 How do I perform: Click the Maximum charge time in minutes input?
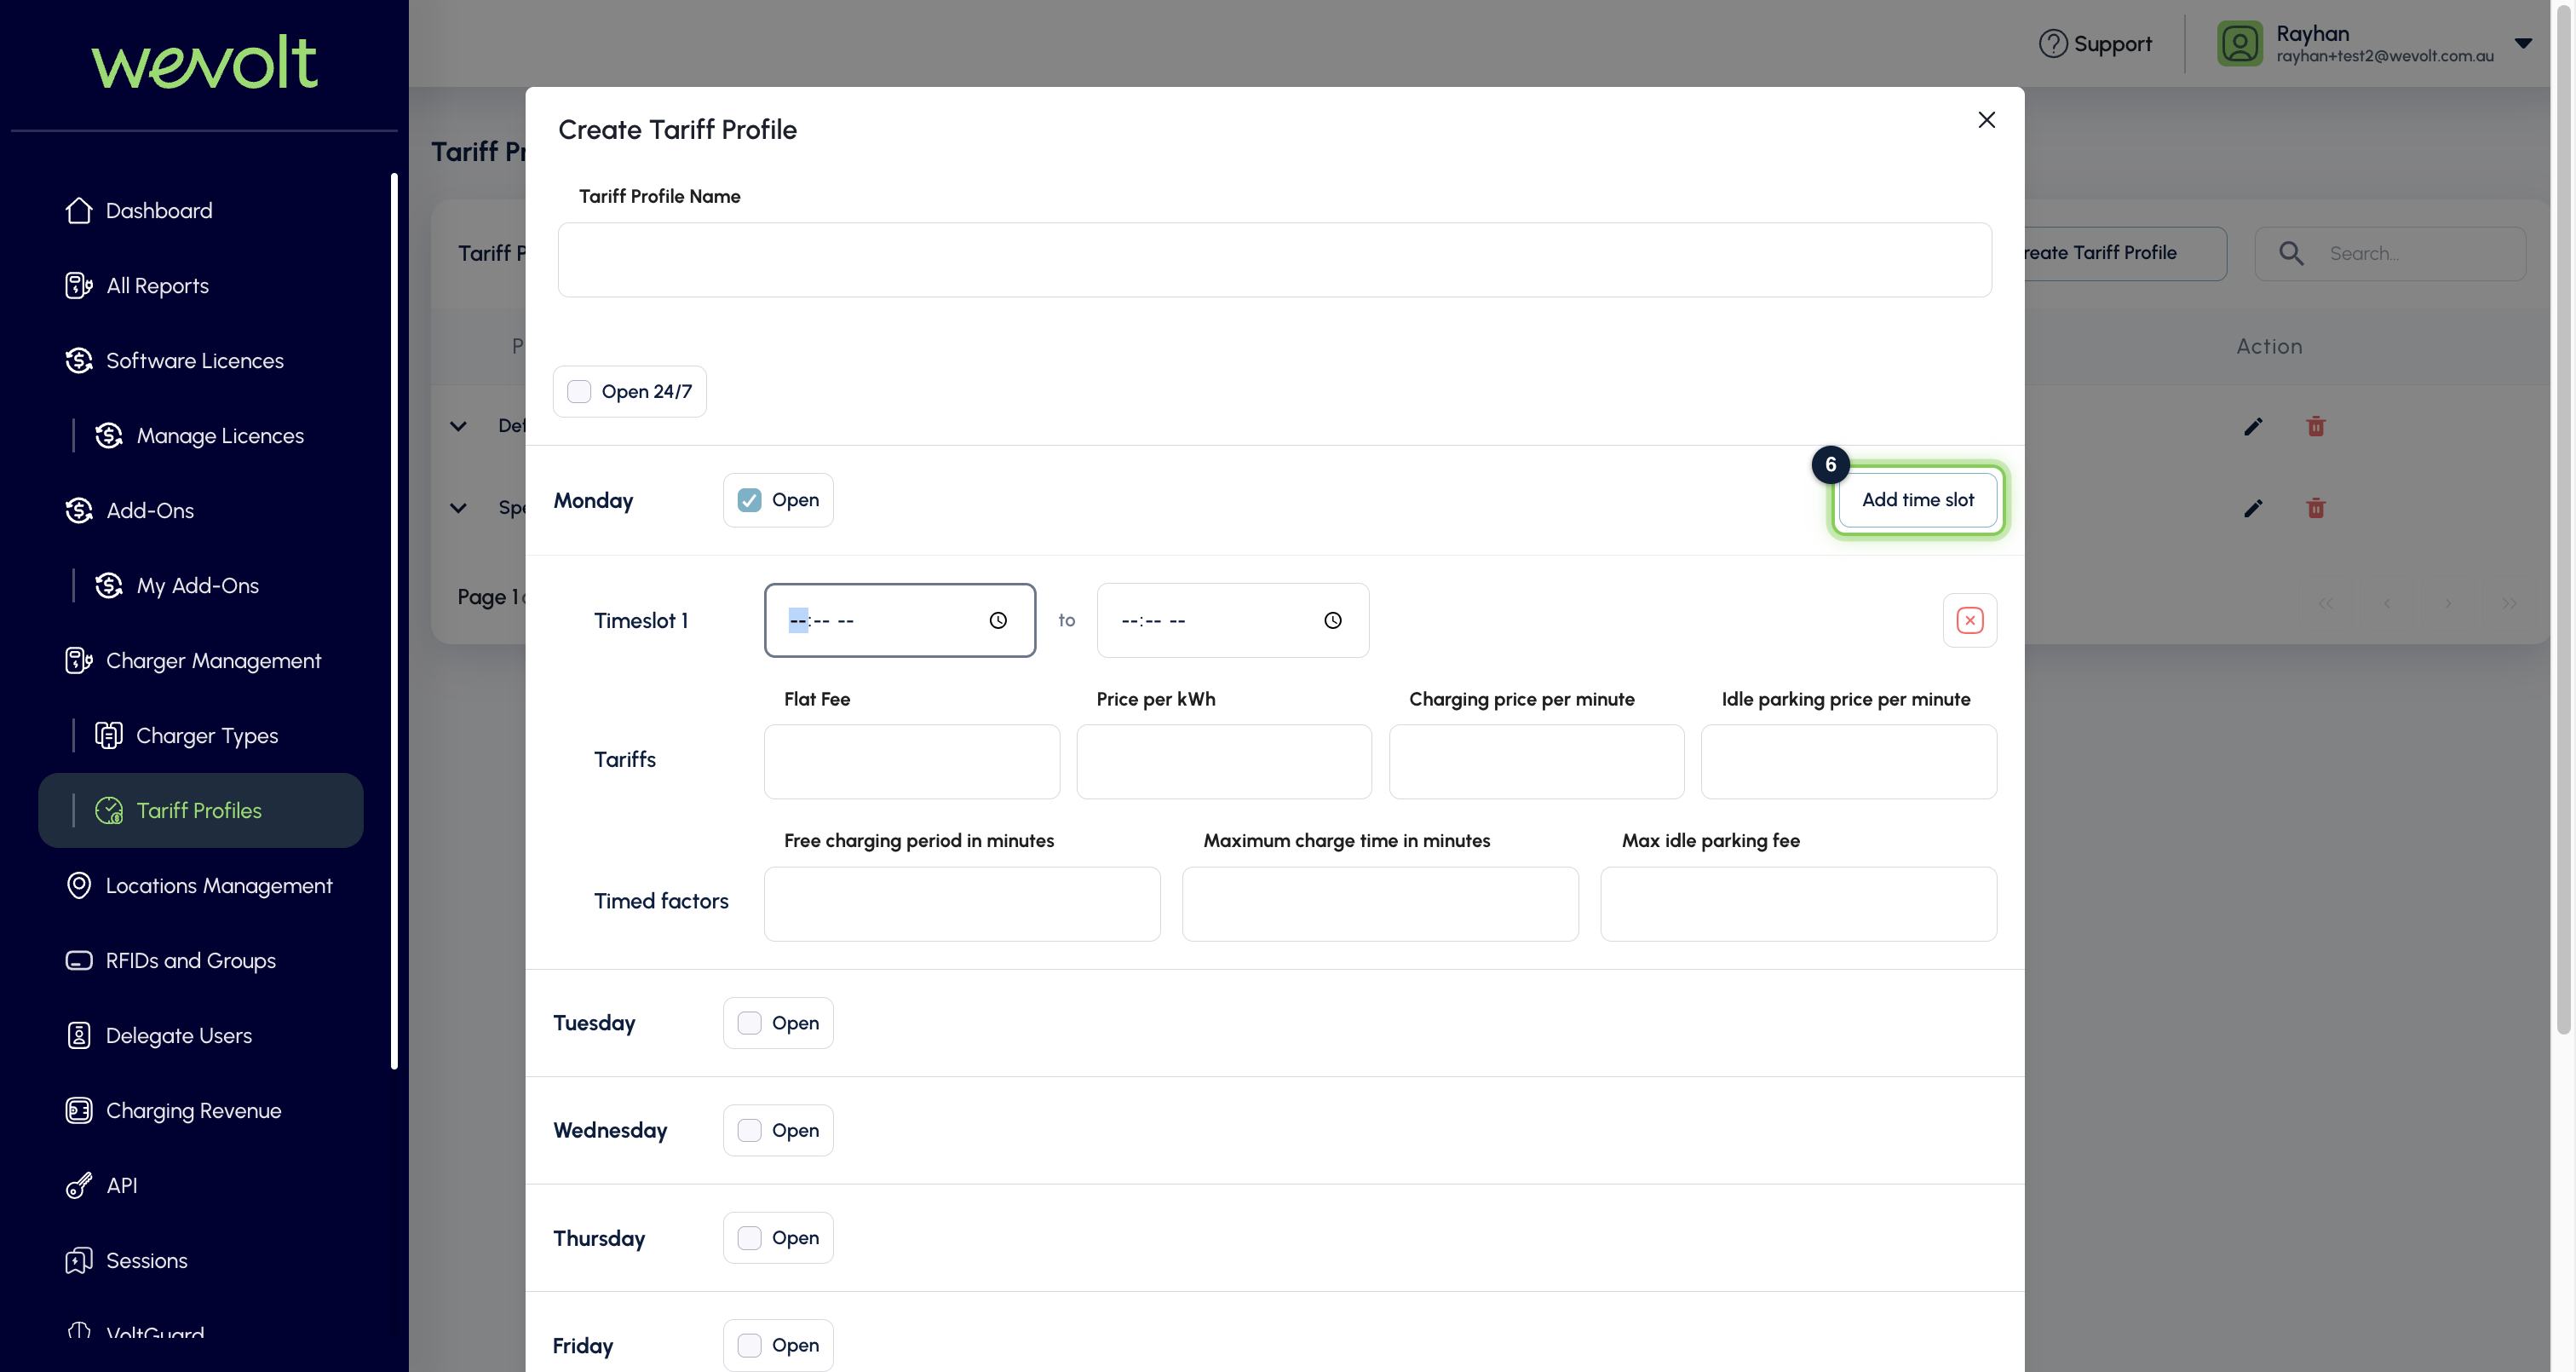coord(1380,903)
